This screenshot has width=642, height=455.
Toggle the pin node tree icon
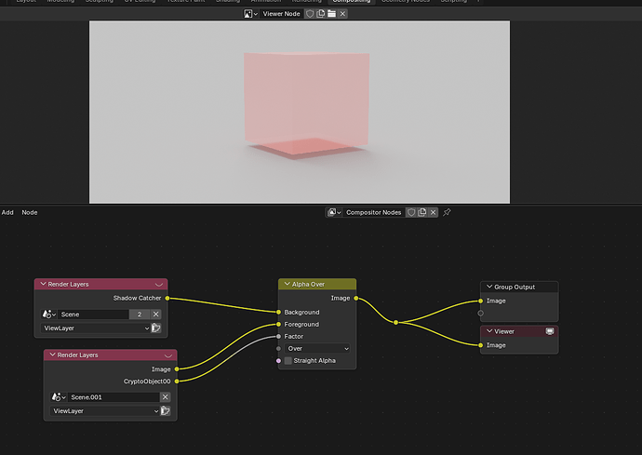pos(447,212)
